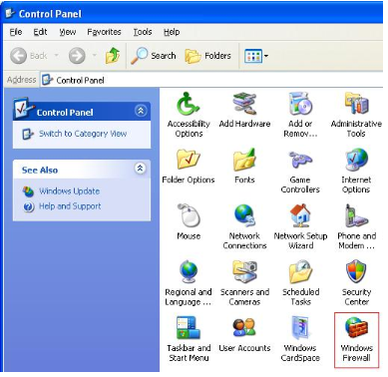The image size is (388, 377).
Task: Open Help and Support link
Action: pyautogui.click(x=70, y=206)
